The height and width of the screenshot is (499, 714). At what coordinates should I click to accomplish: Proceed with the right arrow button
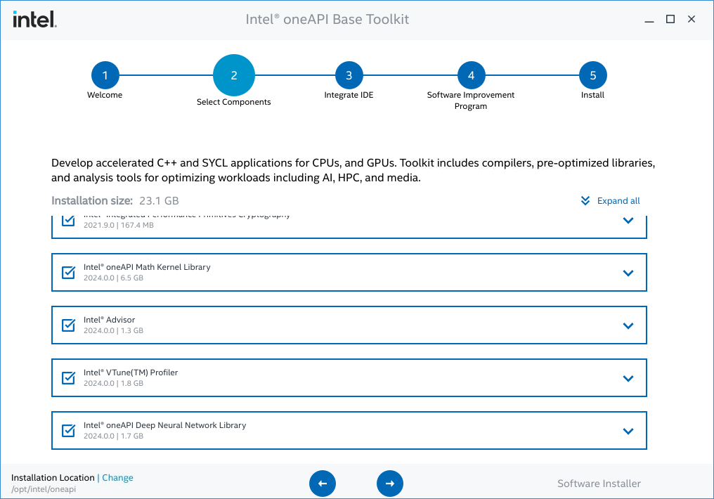pos(390,483)
